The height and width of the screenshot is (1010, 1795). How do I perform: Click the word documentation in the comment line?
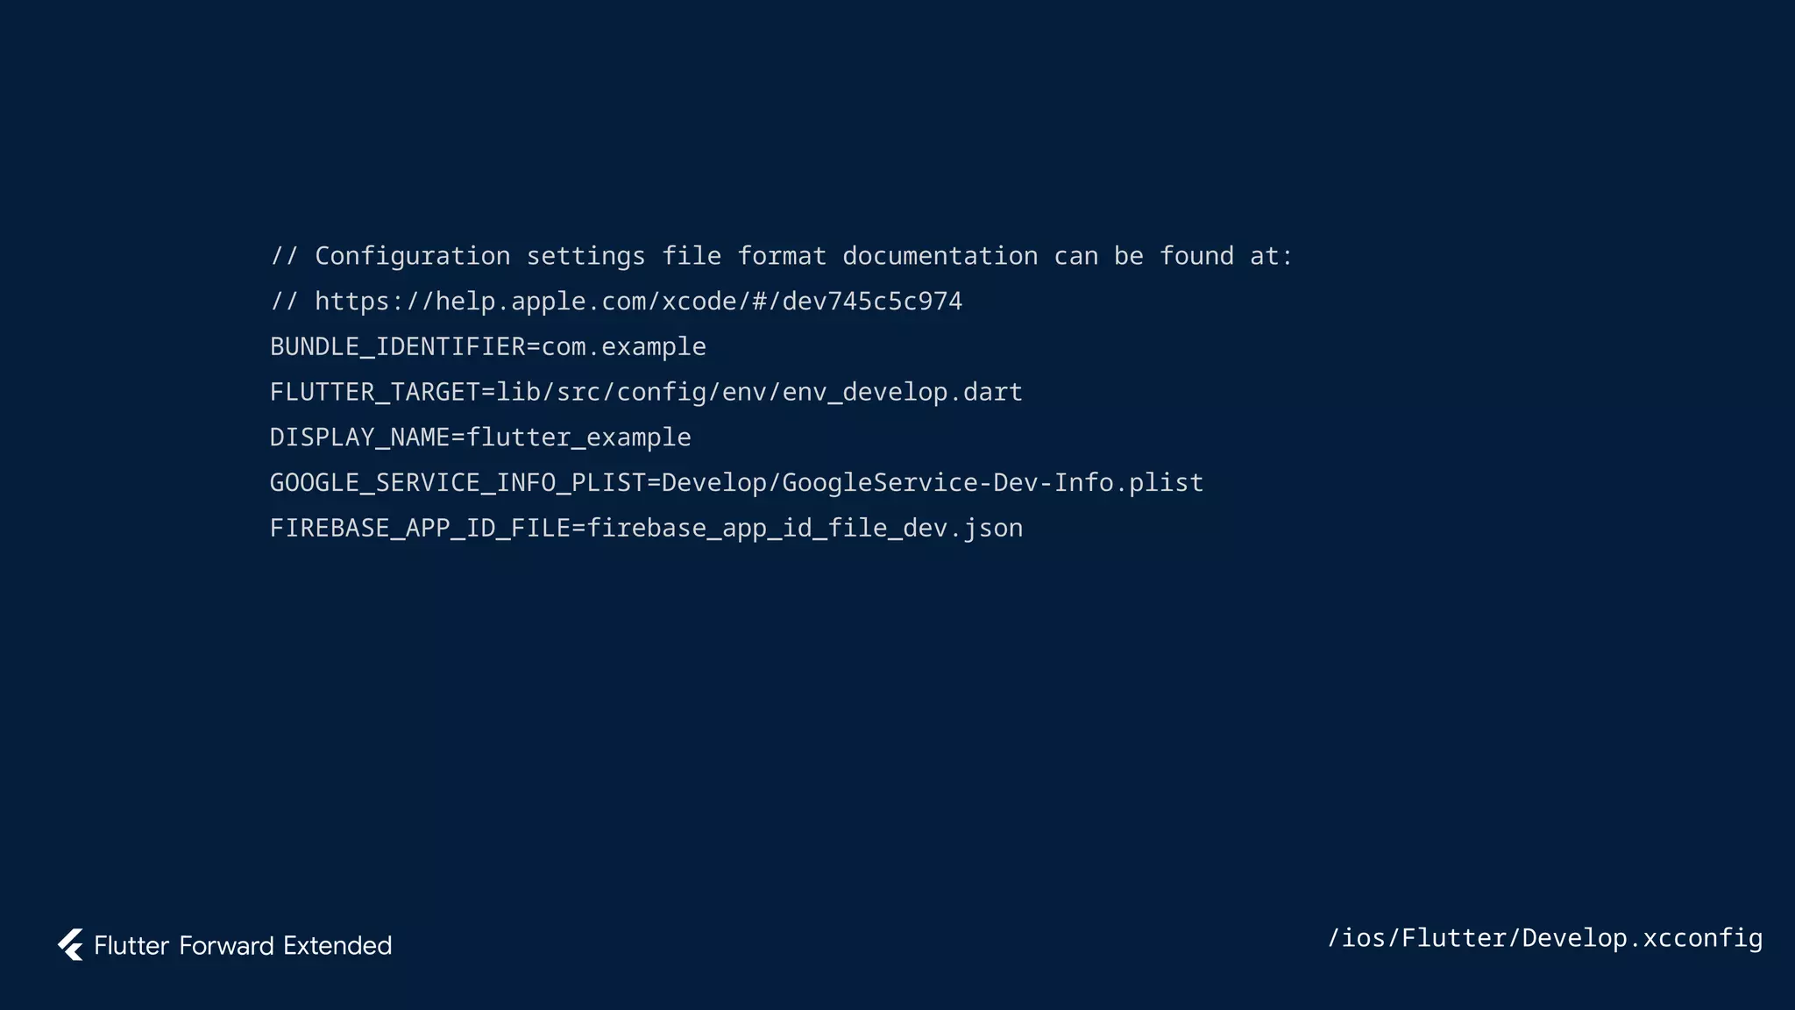[x=940, y=256]
